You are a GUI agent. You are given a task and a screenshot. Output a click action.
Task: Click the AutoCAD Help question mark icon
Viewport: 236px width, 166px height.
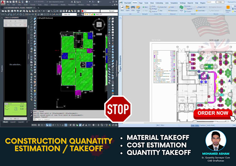point(99,2)
